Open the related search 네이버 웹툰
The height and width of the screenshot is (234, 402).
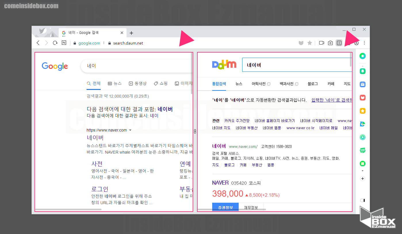pyautogui.click(x=272, y=128)
